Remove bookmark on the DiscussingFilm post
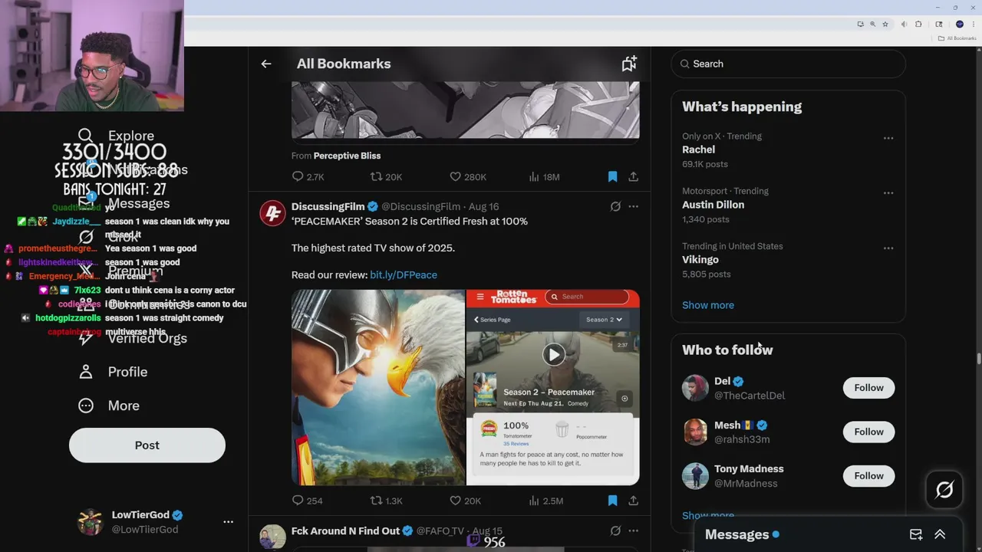982x552 pixels. 612,501
